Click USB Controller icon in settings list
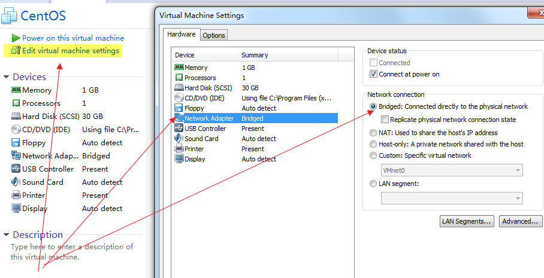This screenshot has height=278, width=544. [179, 129]
